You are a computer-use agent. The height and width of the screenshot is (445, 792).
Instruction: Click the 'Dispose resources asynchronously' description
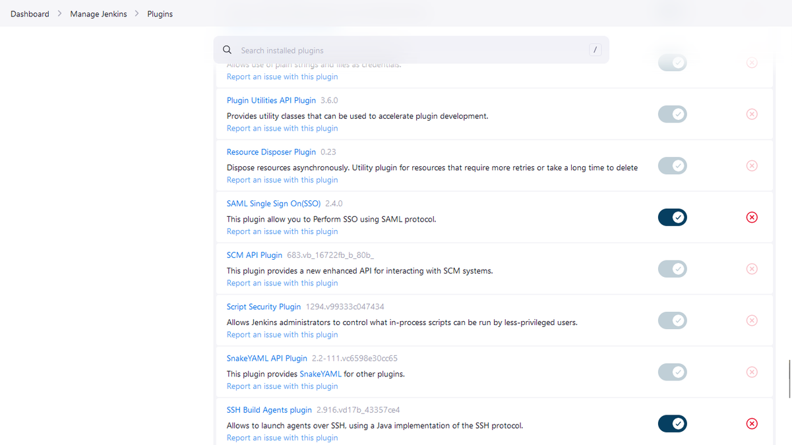432,167
